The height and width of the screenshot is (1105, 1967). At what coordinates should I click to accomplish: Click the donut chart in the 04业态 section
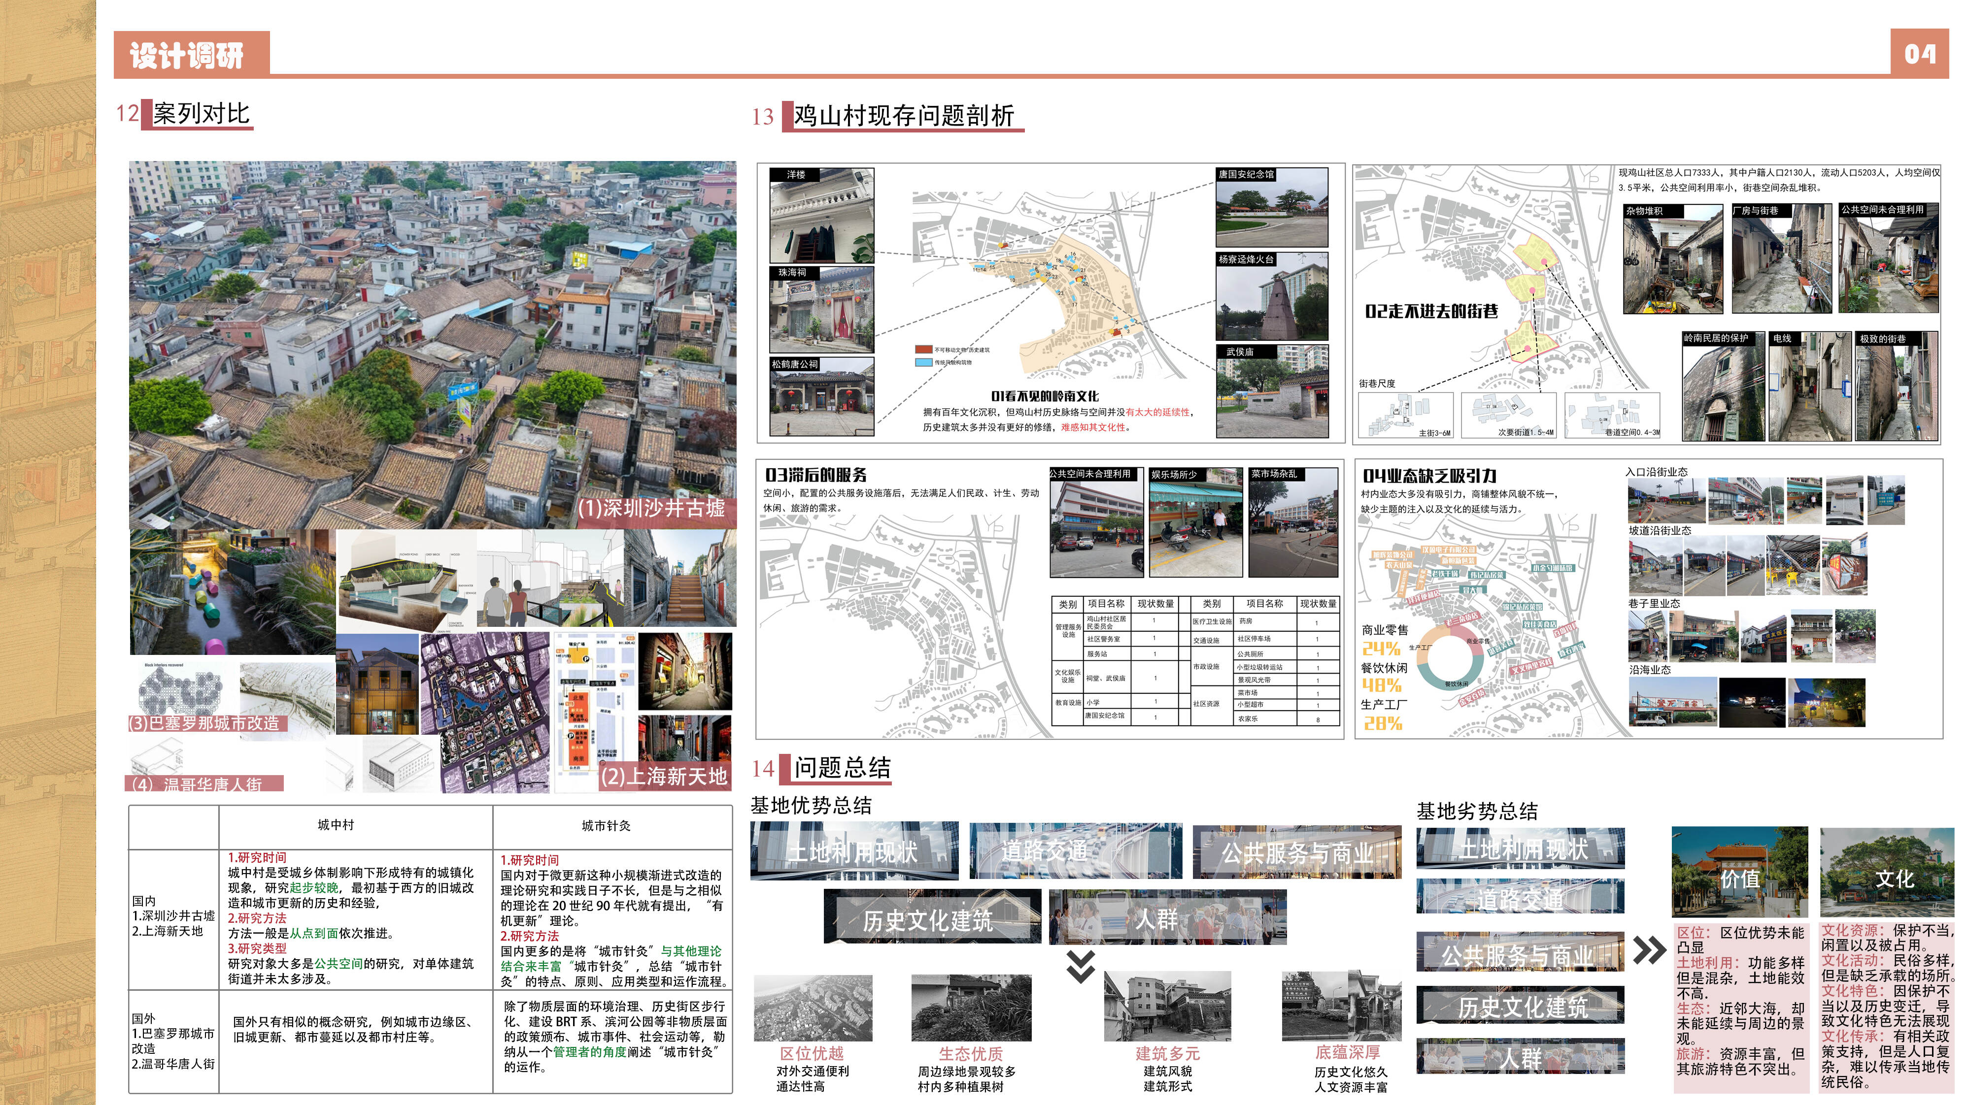(x=1450, y=658)
